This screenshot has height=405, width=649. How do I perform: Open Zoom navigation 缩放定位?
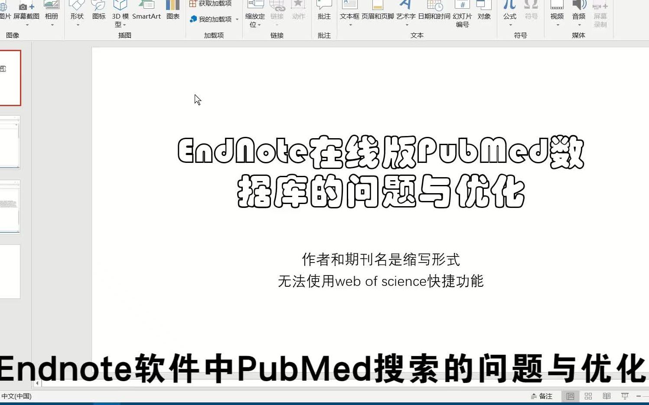255,15
